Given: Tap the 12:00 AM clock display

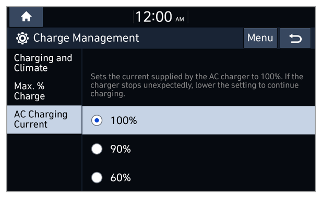Looking at the screenshot, I should click(x=160, y=17).
